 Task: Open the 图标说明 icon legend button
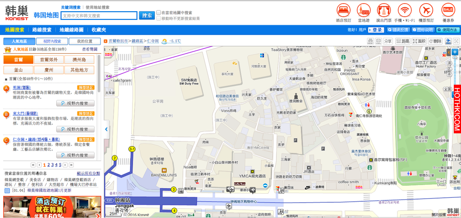click(422, 30)
